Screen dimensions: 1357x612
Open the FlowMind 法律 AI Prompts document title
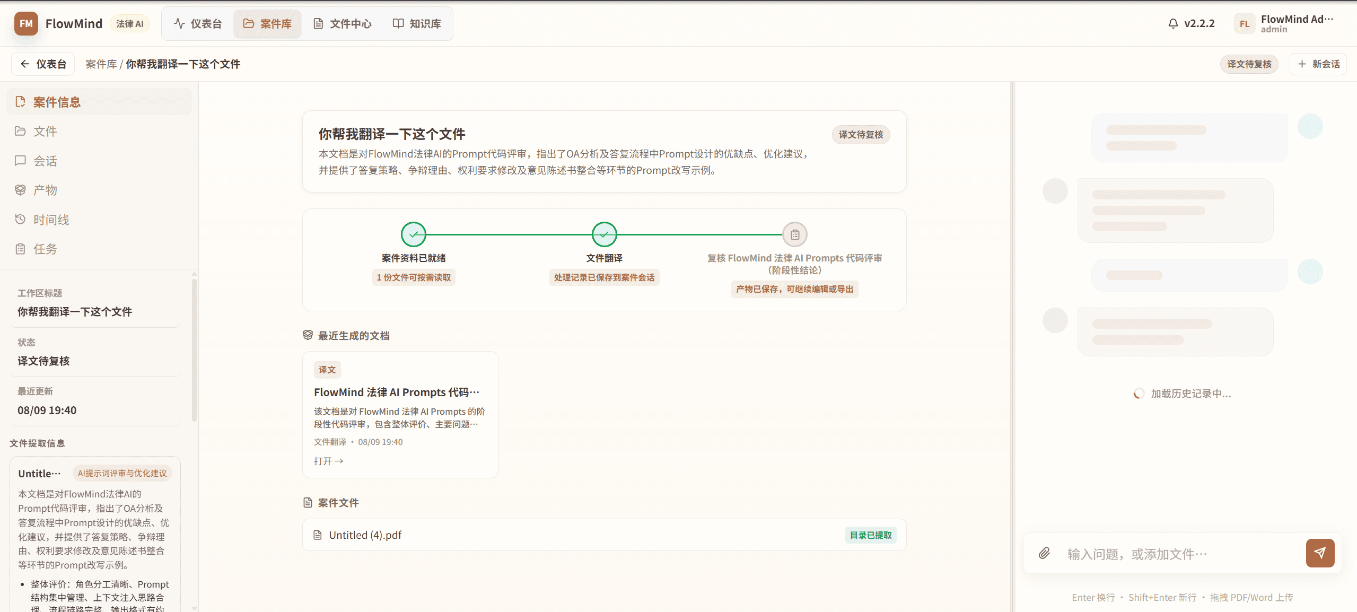point(397,392)
